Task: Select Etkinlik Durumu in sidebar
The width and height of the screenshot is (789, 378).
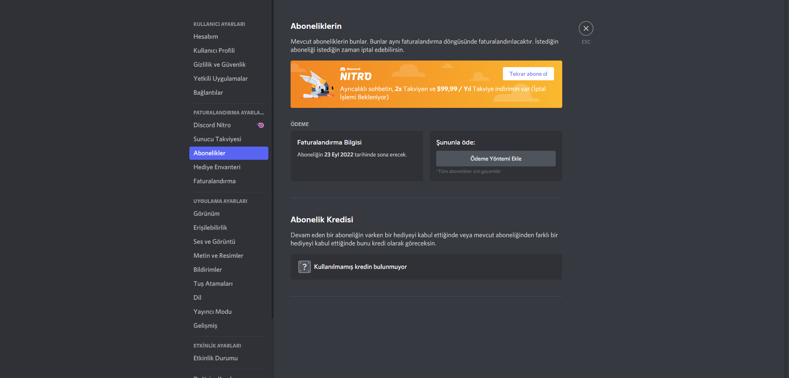Action: tap(228, 358)
